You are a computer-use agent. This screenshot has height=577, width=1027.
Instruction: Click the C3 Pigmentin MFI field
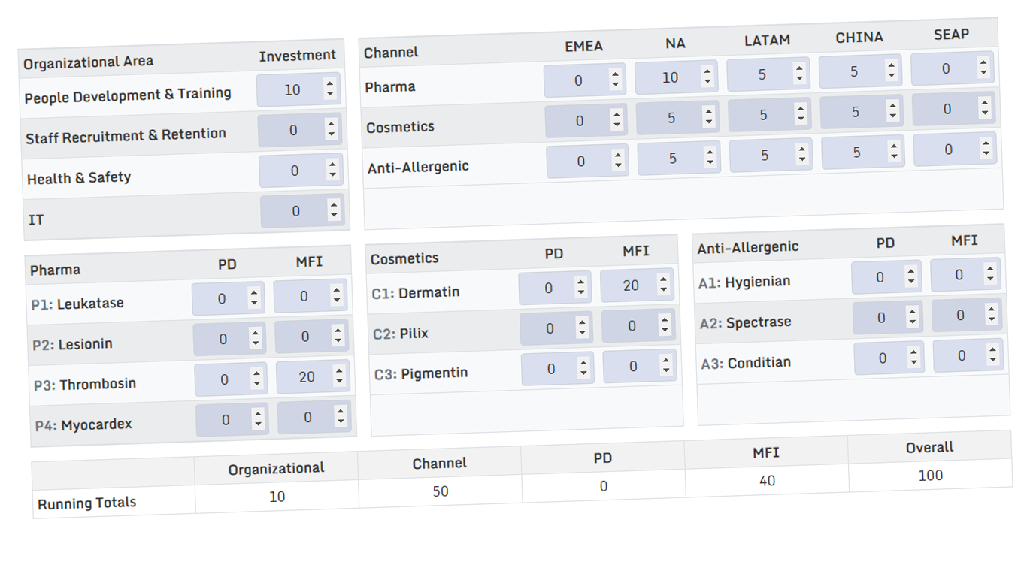click(638, 366)
